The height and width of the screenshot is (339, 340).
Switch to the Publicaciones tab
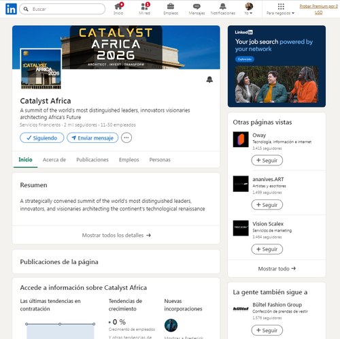[92, 160]
